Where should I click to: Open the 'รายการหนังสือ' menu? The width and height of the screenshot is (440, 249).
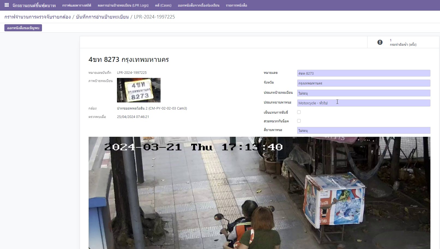tap(236, 5)
